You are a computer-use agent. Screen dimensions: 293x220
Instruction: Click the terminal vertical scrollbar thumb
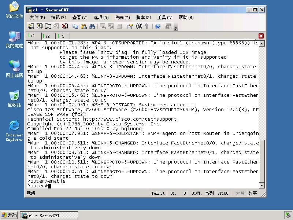tap(262, 161)
